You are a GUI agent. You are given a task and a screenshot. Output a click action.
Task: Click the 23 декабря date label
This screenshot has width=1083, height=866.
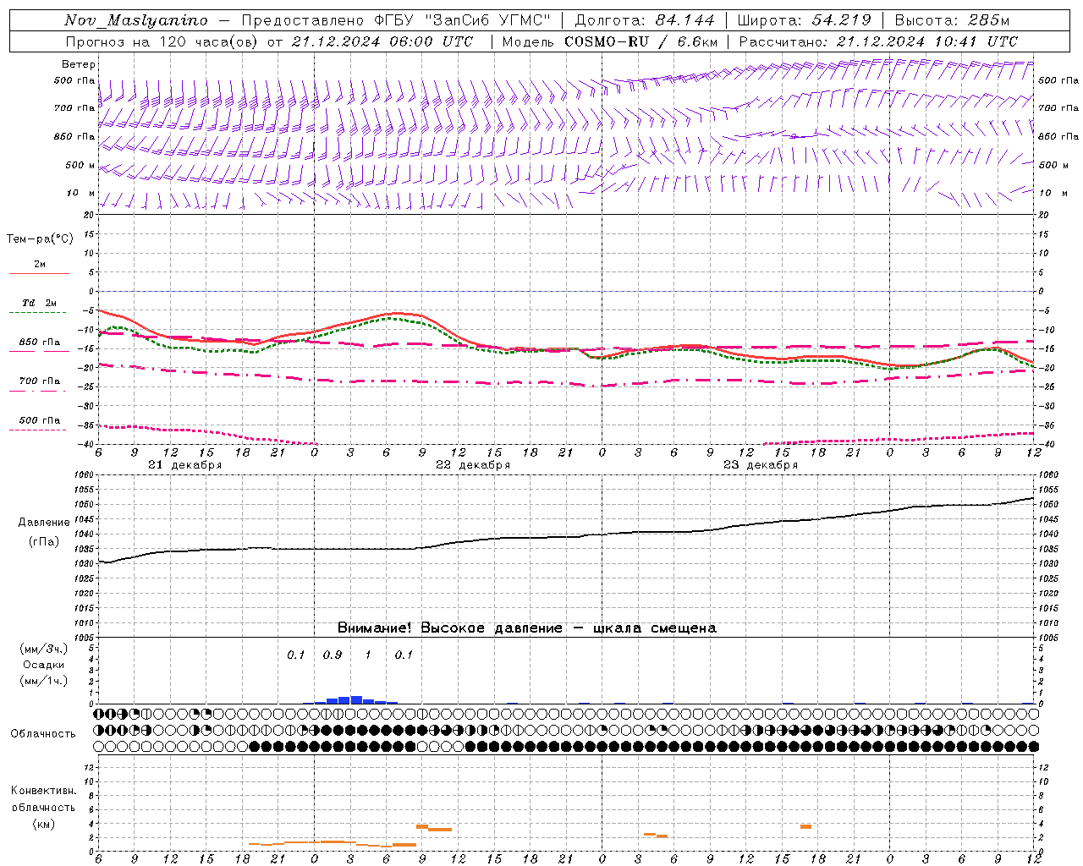[x=761, y=465]
